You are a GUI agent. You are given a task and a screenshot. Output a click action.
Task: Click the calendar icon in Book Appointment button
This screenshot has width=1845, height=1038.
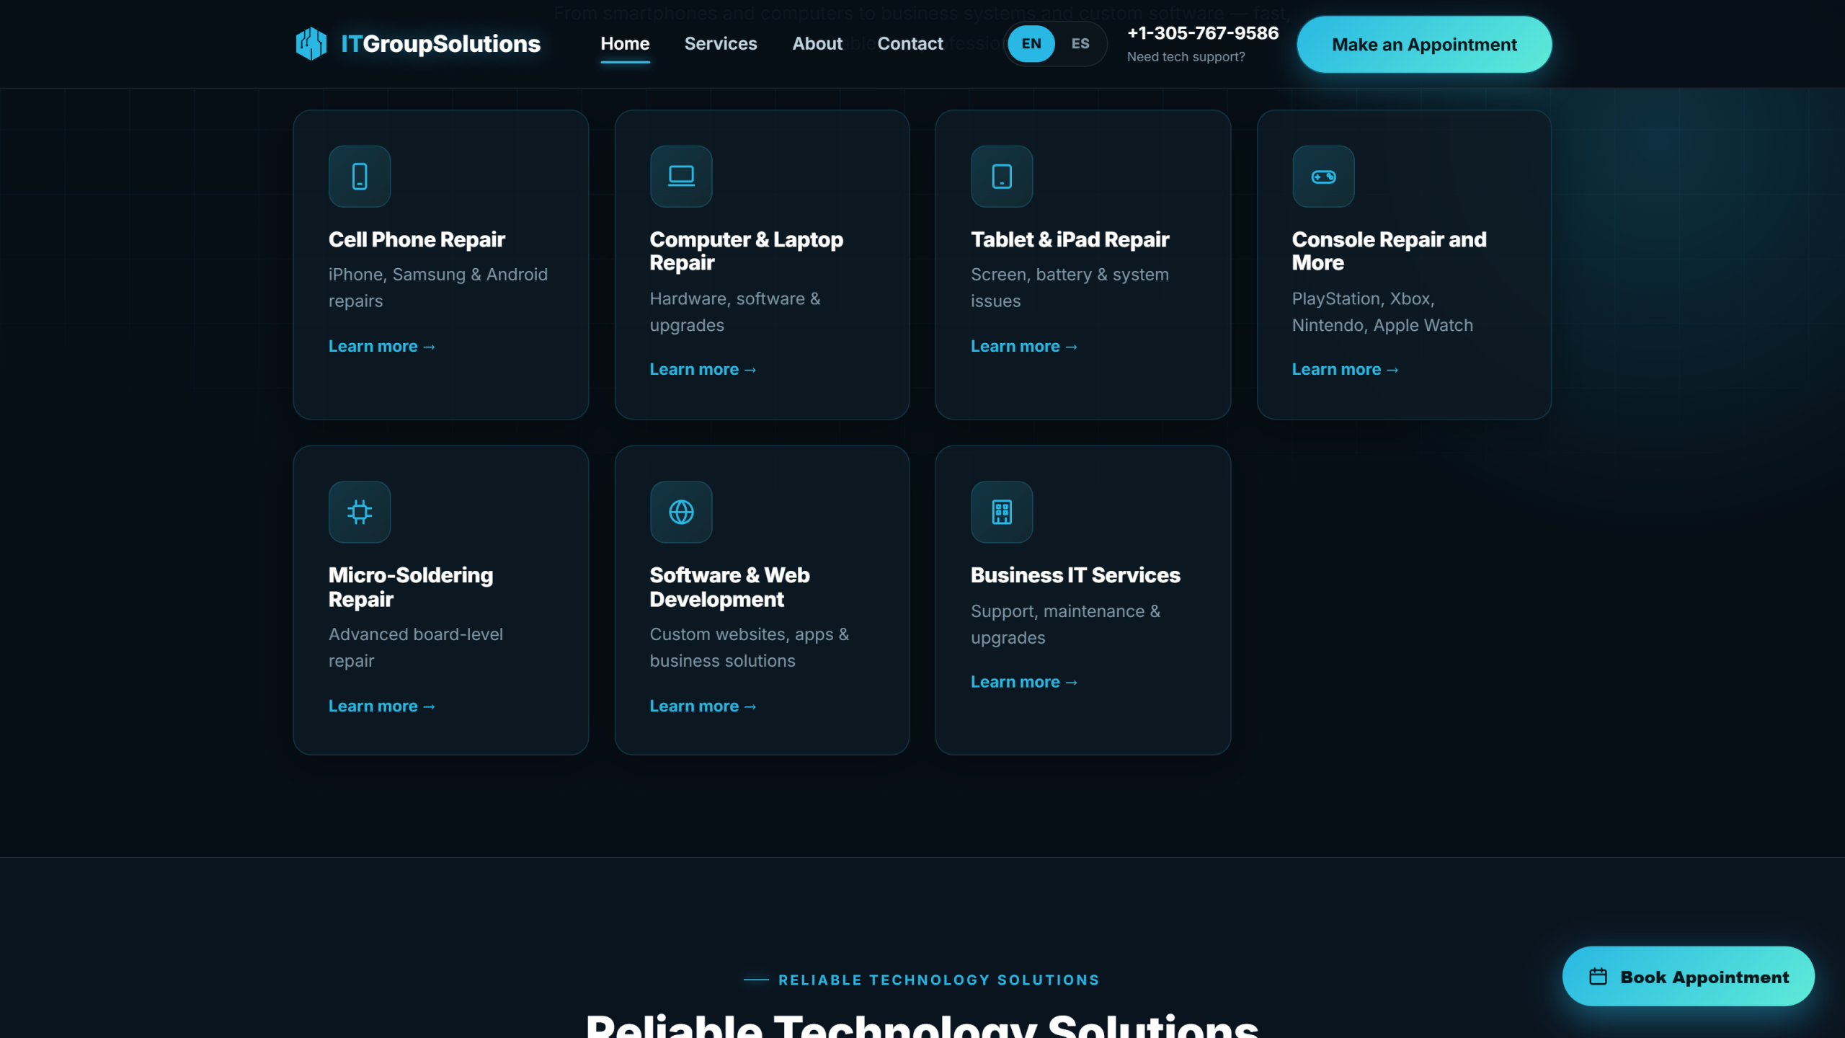click(x=1598, y=977)
